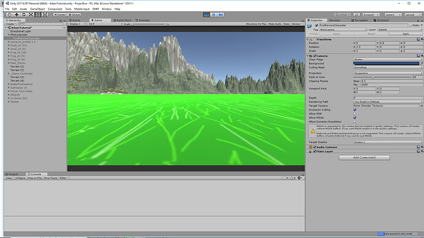Image resolution: width=424 pixels, height=238 pixels.
Task: Open the GameObject menu
Action: (37, 9)
